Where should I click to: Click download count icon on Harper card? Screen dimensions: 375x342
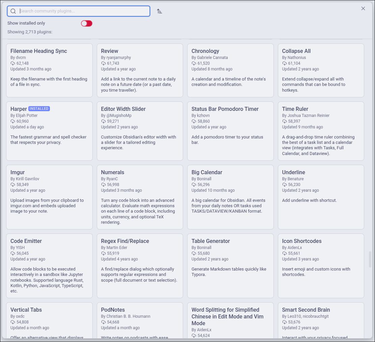tap(13, 121)
